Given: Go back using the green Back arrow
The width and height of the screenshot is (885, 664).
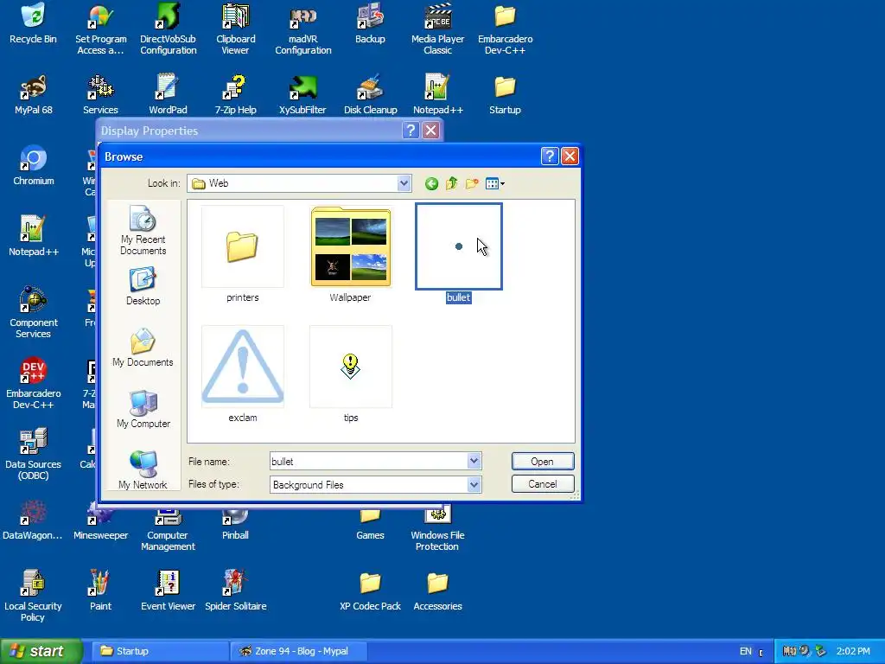Looking at the screenshot, I should (x=432, y=183).
